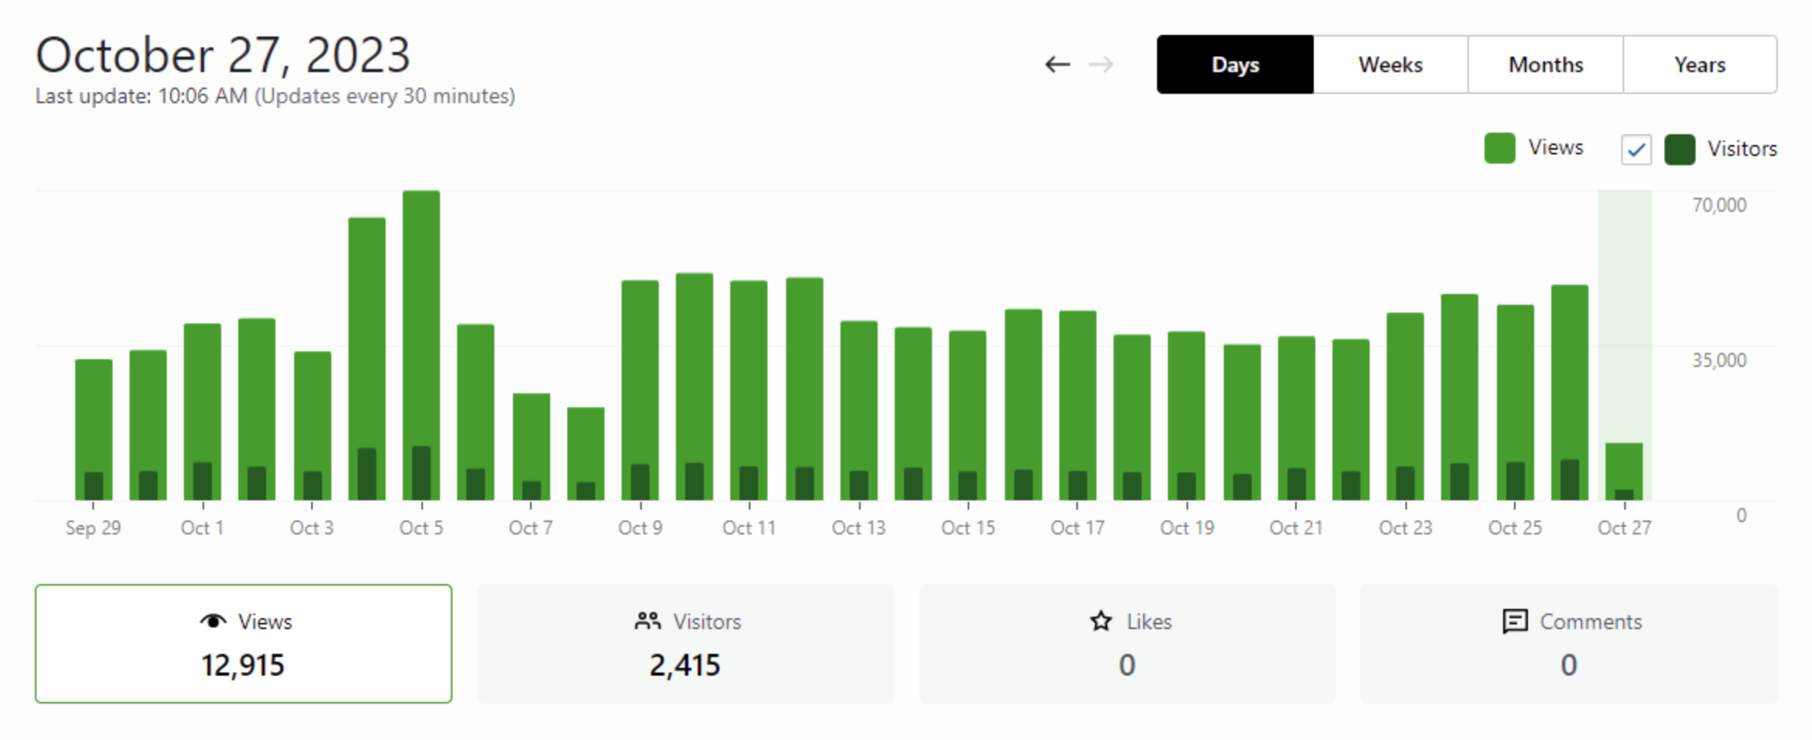
Task: Click the Visitors people icon
Action: click(x=646, y=621)
